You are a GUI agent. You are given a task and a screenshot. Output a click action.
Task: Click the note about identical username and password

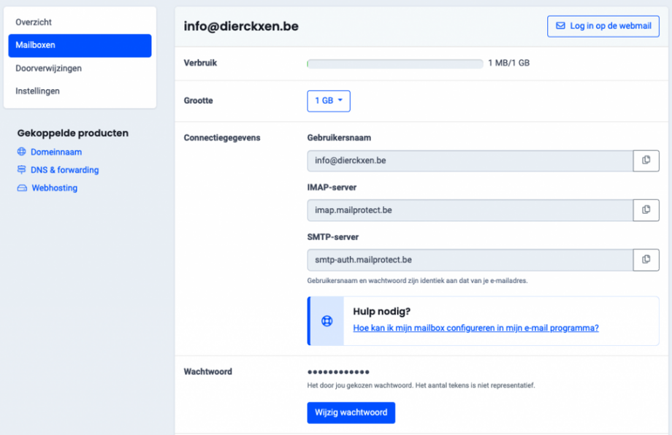tap(417, 281)
